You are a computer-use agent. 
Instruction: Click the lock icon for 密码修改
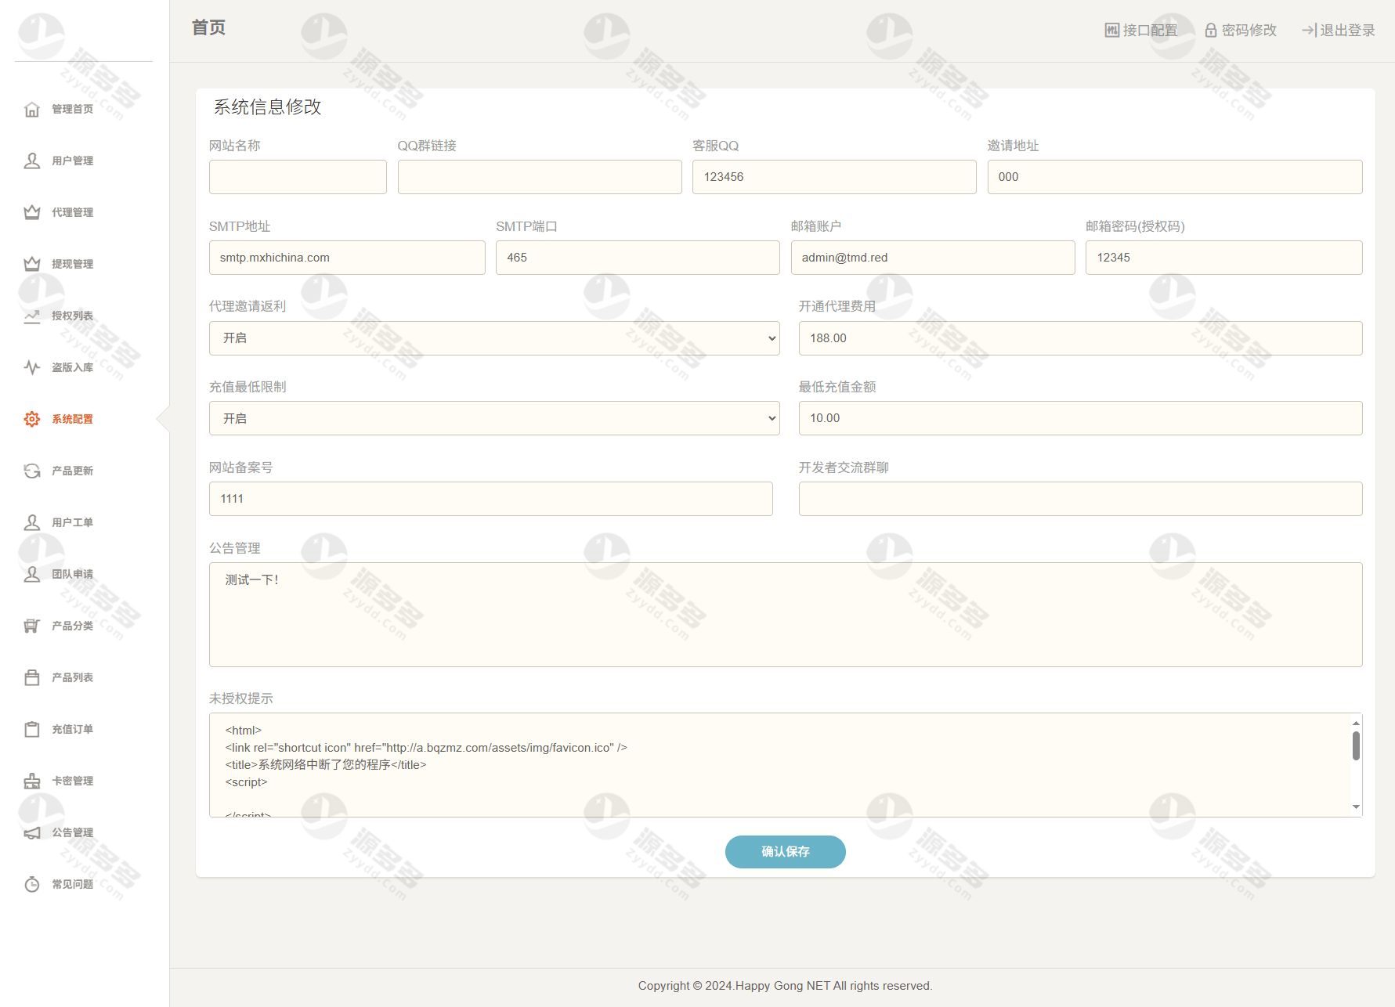point(1210,30)
